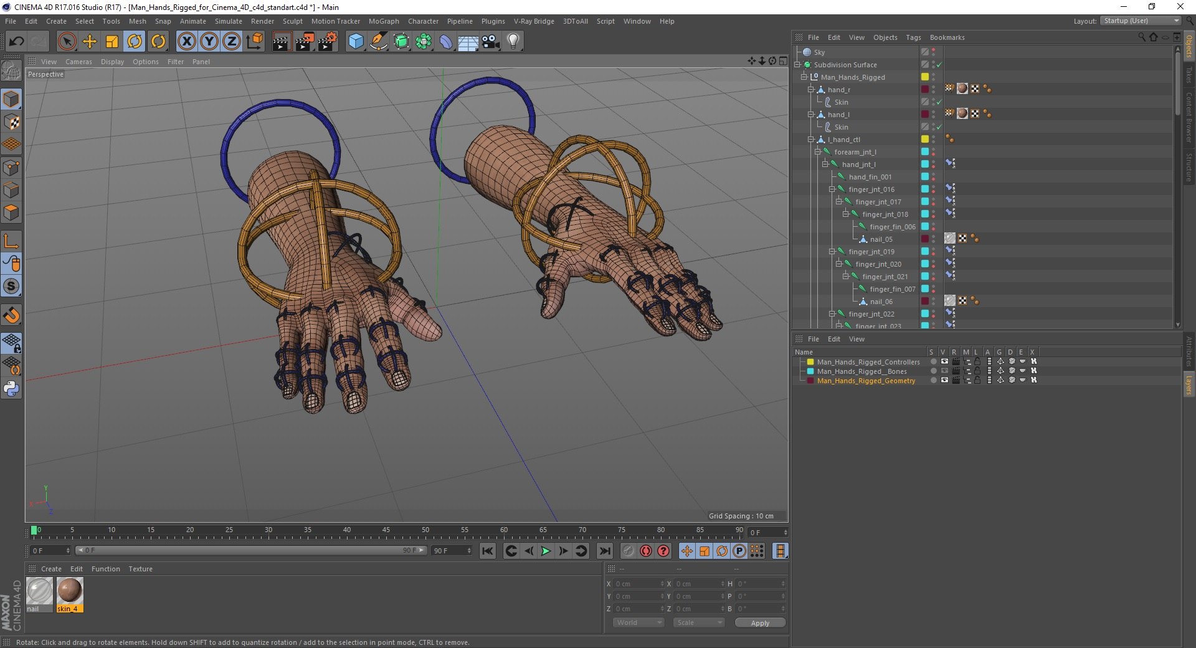Viewport: 1196px width, 648px height.
Task: Select the skin_4 material thumbnail
Action: (70, 594)
